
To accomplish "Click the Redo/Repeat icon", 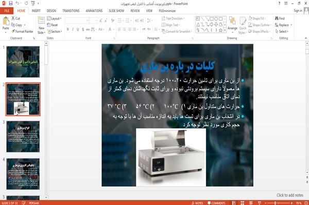I will [26, 4].
